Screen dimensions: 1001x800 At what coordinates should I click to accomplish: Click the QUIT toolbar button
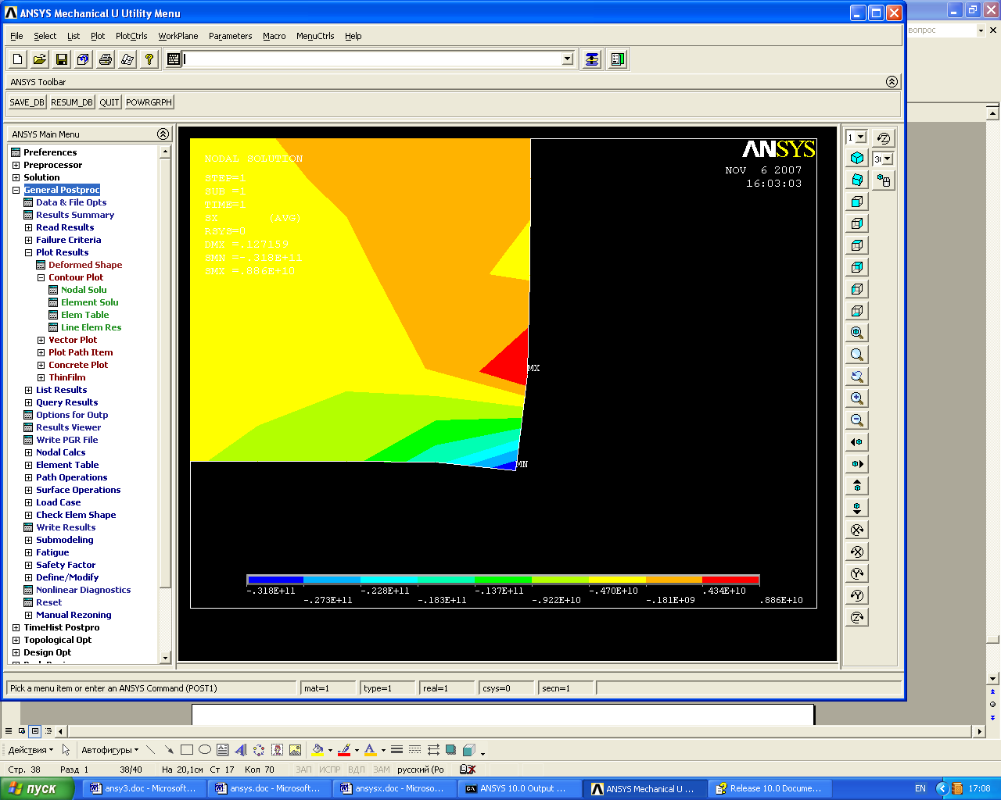109,102
